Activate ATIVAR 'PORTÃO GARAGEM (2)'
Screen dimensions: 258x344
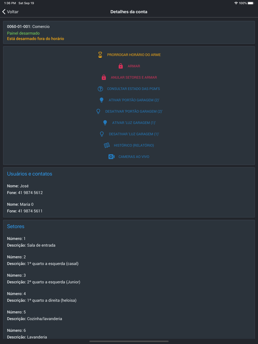[x=134, y=100]
